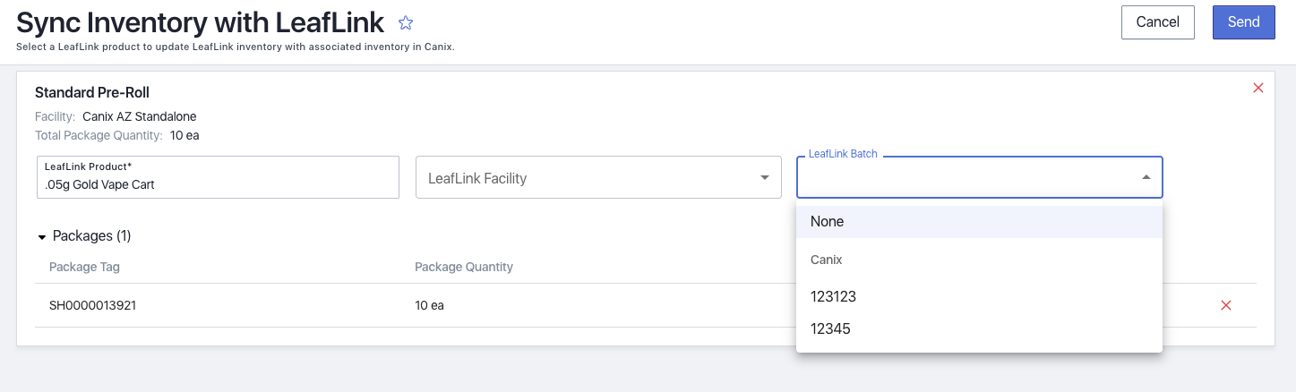Screen dimensions: 1296x392
Task: Edit the LeafLink Product field
Action: [218, 177]
